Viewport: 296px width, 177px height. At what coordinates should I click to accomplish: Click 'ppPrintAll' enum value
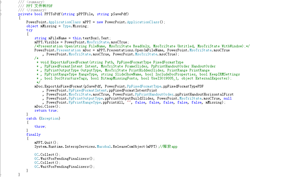pyautogui.click(x=113, y=102)
